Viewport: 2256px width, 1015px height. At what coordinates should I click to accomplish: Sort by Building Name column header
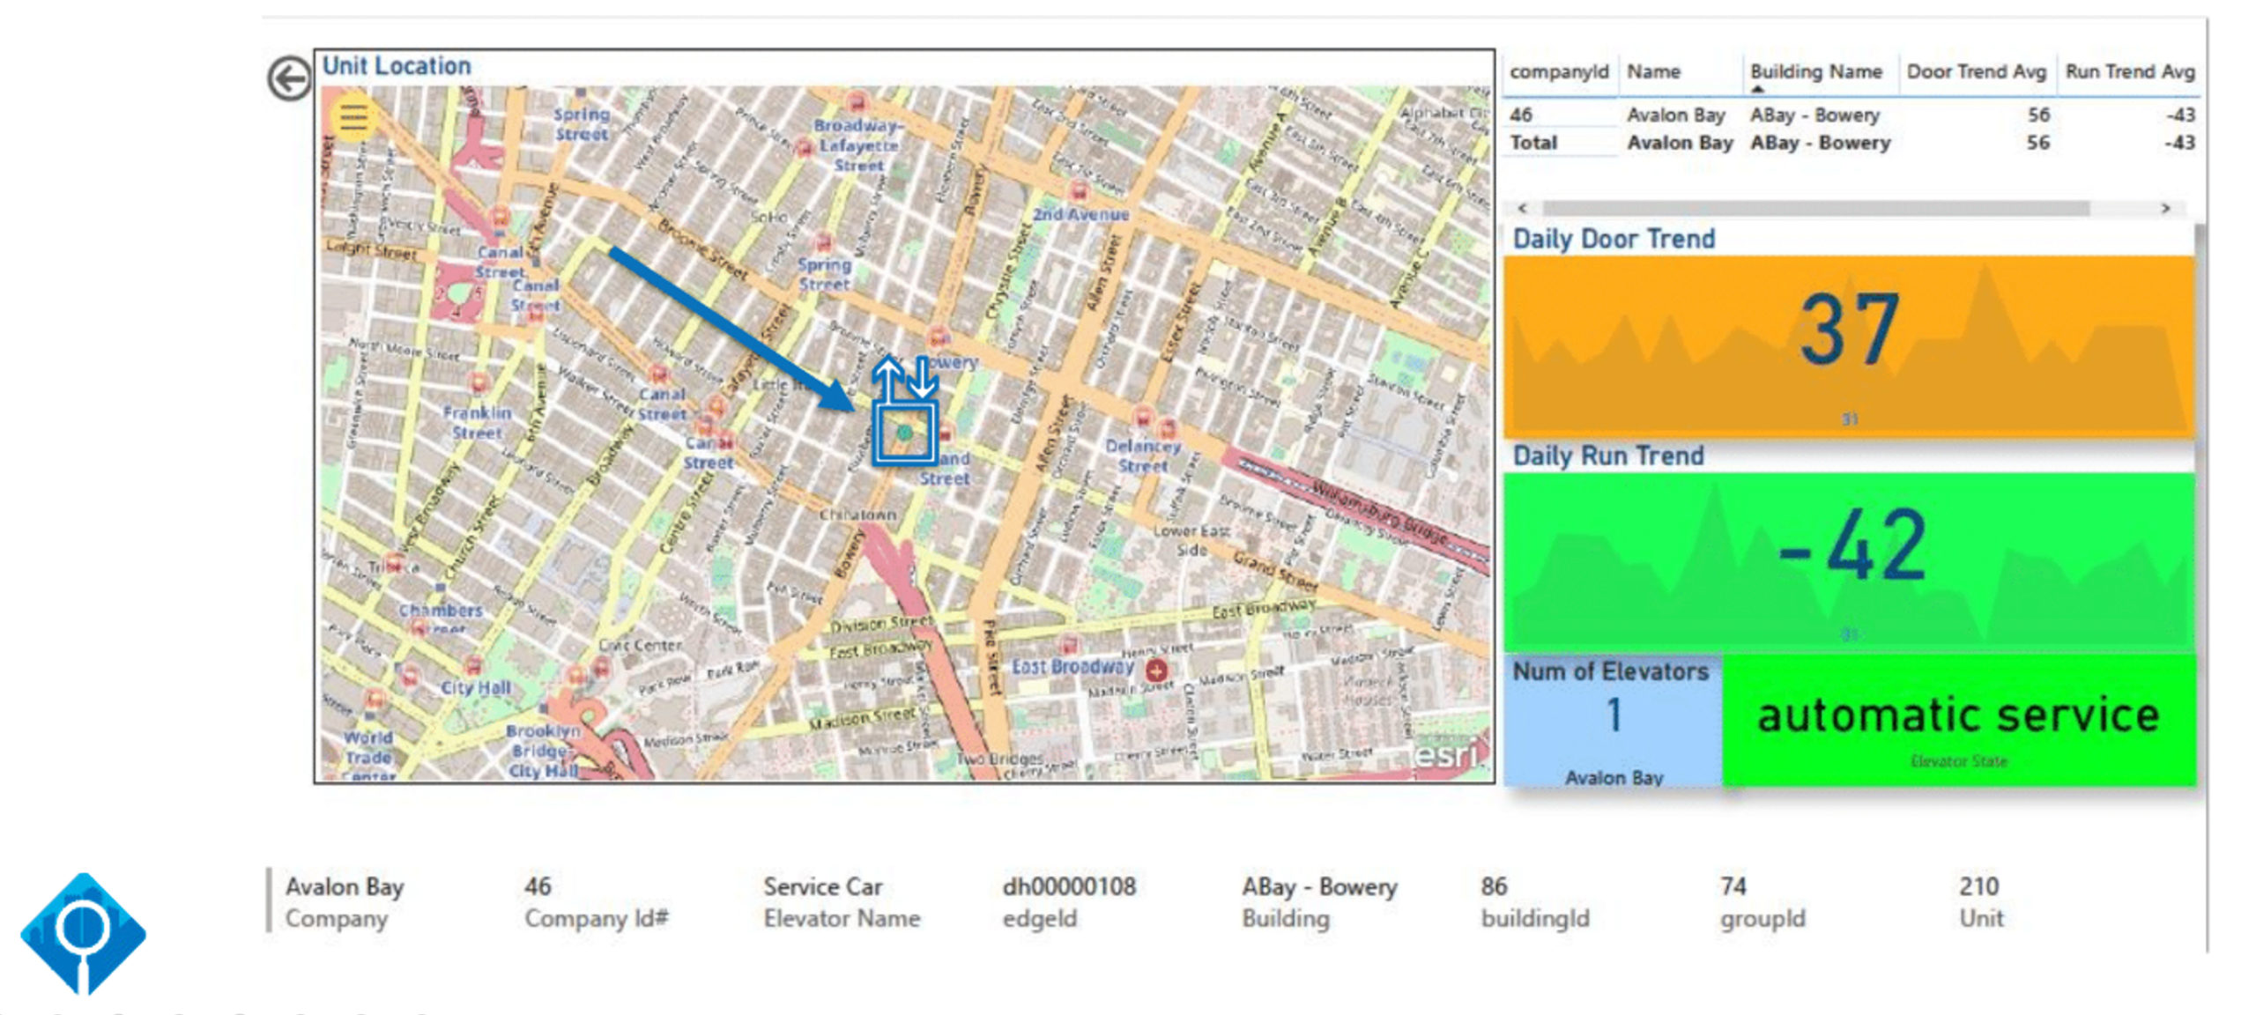[1815, 72]
